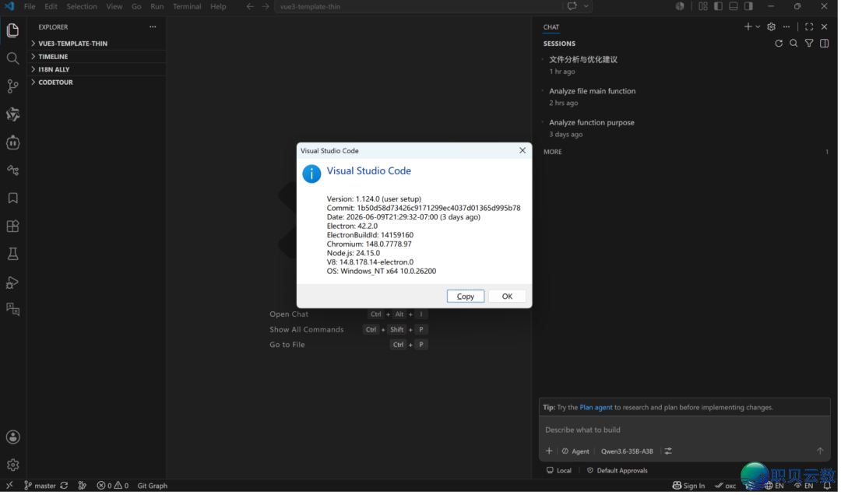Maximize the chat panel

811,26
